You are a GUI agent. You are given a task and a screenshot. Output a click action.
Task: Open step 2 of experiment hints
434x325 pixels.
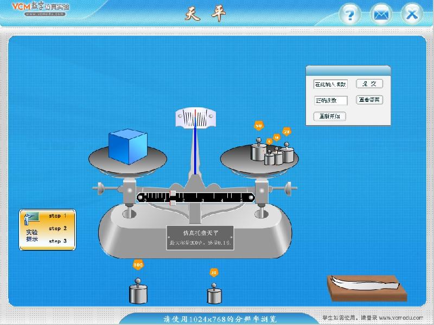[58, 229]
